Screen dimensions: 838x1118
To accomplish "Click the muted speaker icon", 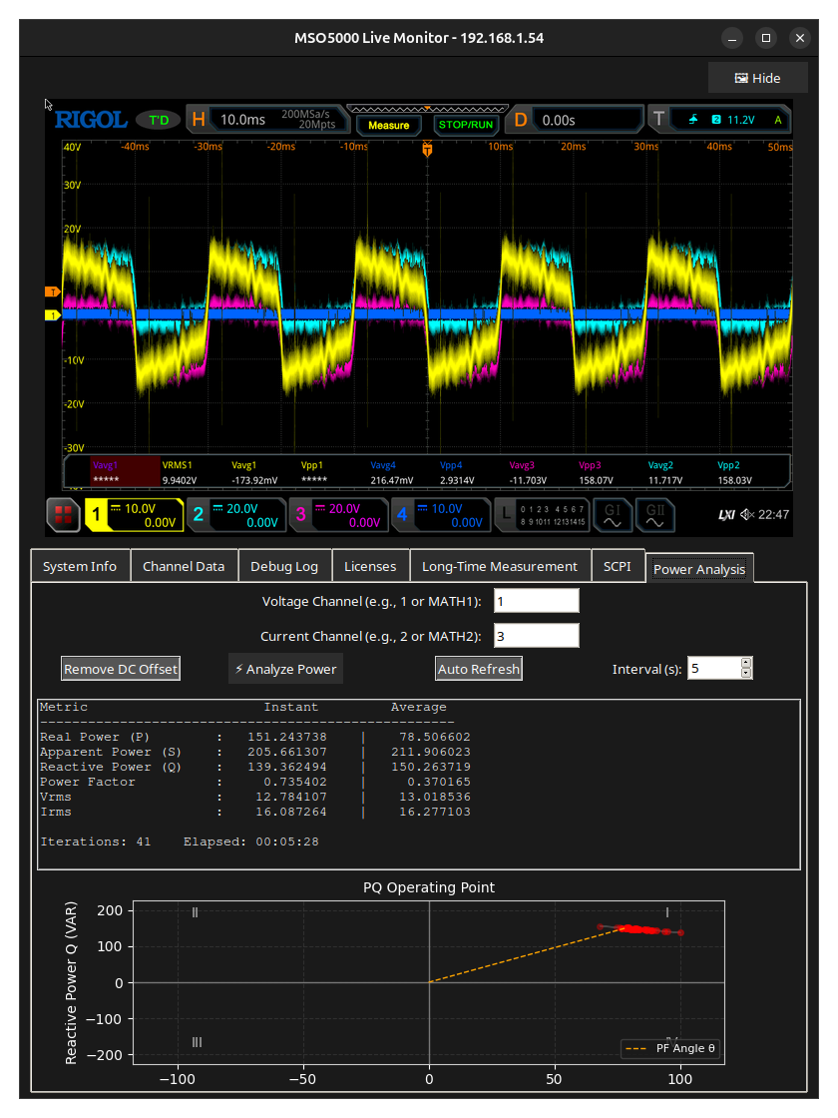I will coord(747,515).
